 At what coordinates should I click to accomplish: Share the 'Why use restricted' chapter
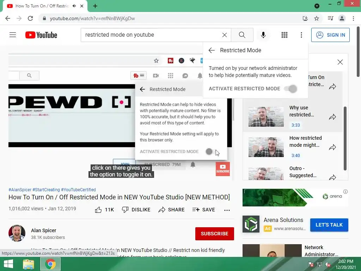[x=332, y=117]
